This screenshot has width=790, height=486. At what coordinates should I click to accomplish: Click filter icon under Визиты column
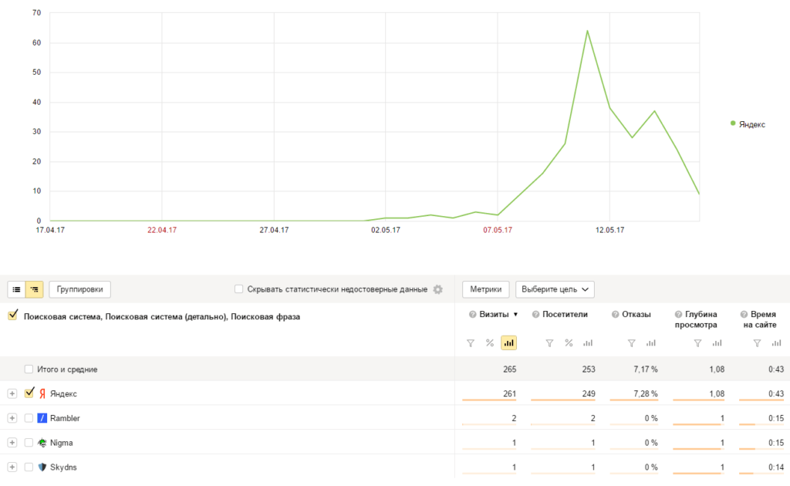[x=471, y=343]
